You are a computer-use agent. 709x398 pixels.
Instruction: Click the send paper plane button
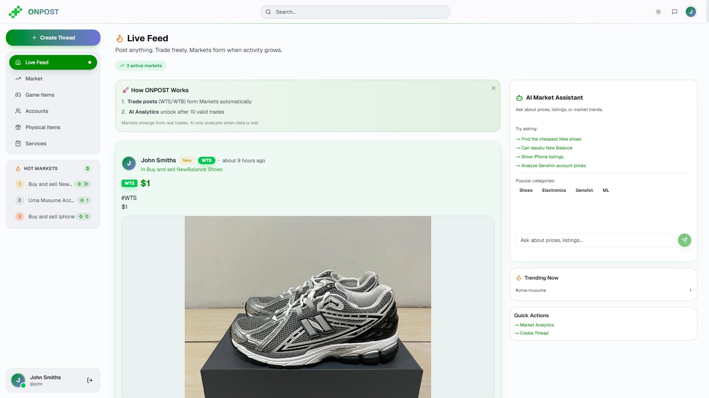[x=685, y=240]
